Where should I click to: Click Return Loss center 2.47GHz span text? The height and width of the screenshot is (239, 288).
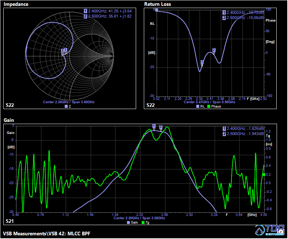[209, 102]
